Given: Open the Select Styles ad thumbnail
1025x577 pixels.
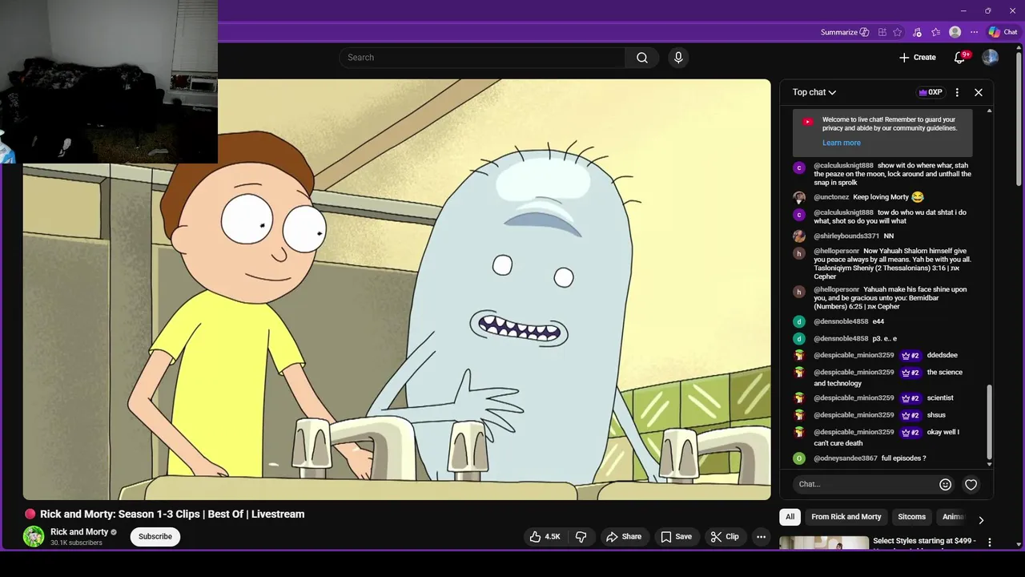Looking at the screenshot, I should click(x=824, y=543).
